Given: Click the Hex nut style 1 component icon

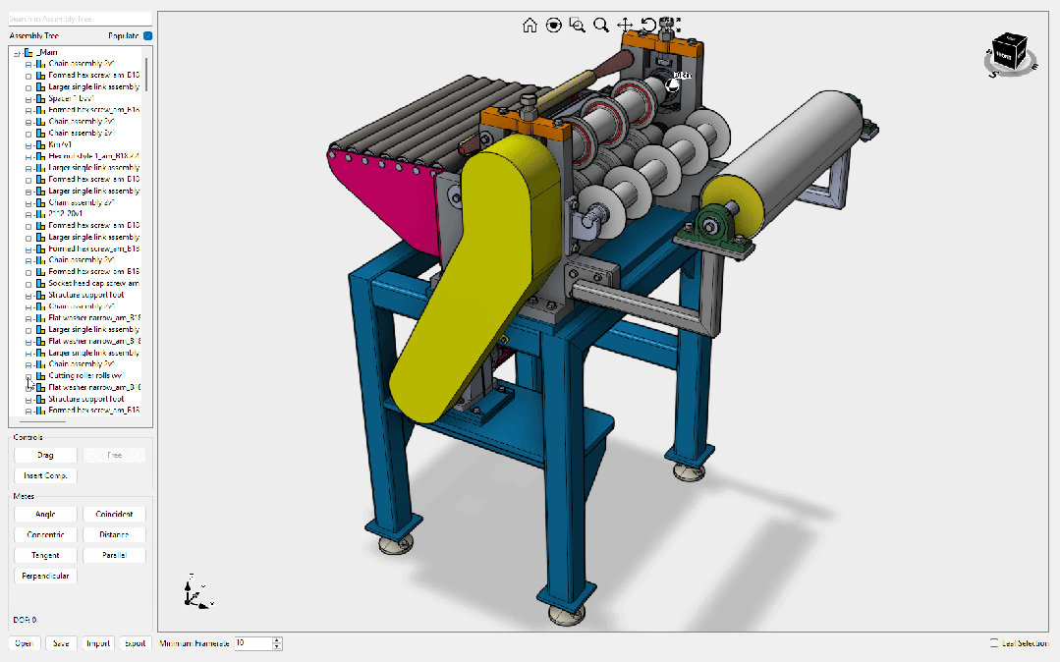Looking at the screenshot, I should (40, 156).
